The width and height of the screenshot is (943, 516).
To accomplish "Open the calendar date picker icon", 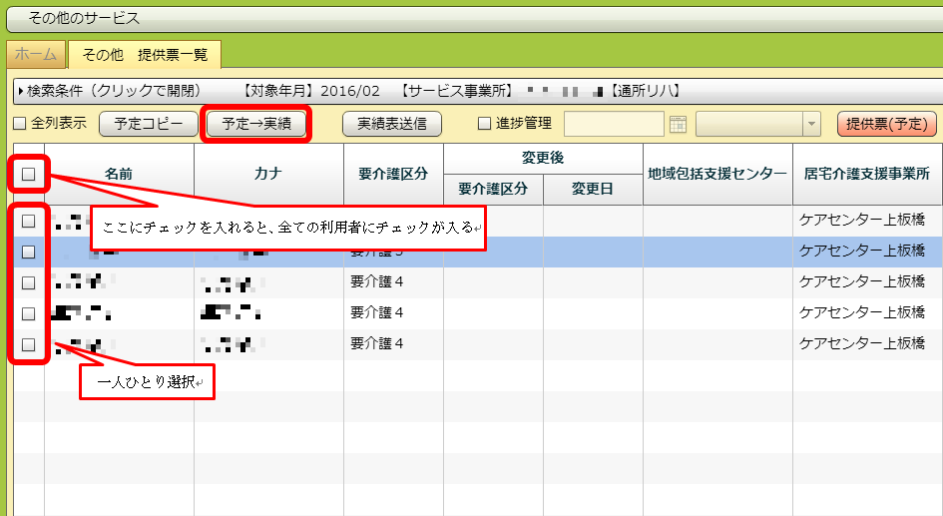I will [x=679, y=124].
